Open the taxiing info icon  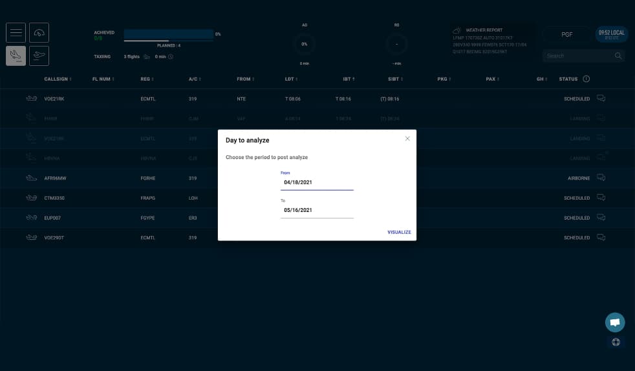171,57
